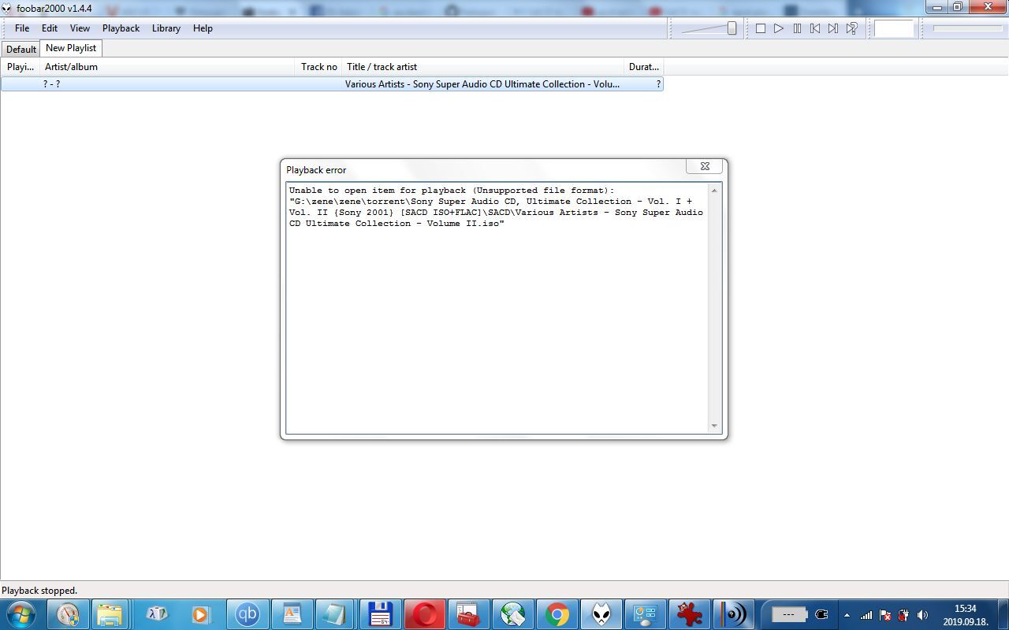Click the Track no column header
Image resolution: width=1009 pixels, height=630 pixels.
click(318, 67)
